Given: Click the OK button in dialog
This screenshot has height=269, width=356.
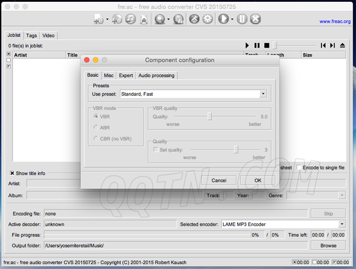Looking at the screenshot, I should coord(258,180).
